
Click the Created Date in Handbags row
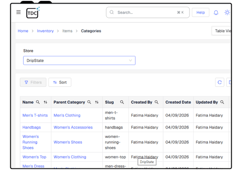(x=177, y=127)
